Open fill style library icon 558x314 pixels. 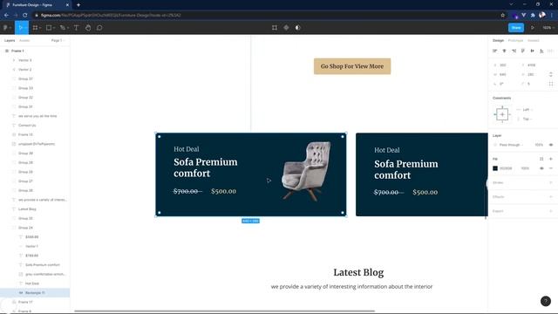coord(541,159)
